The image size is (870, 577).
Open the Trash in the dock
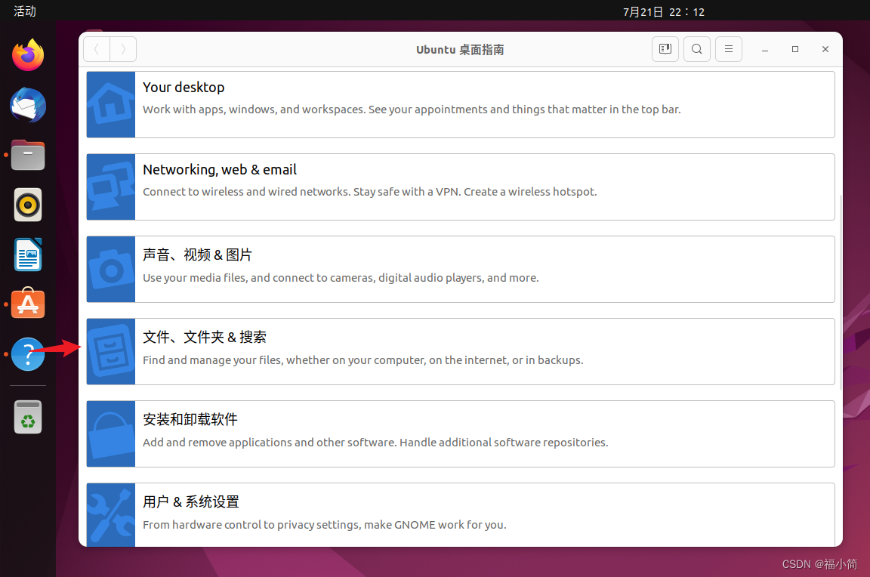click(28, 417)
